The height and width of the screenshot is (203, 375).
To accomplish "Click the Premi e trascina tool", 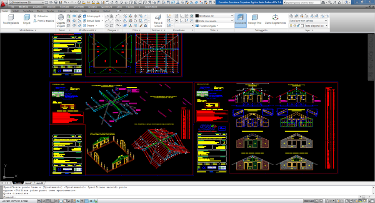I will 43,21.
